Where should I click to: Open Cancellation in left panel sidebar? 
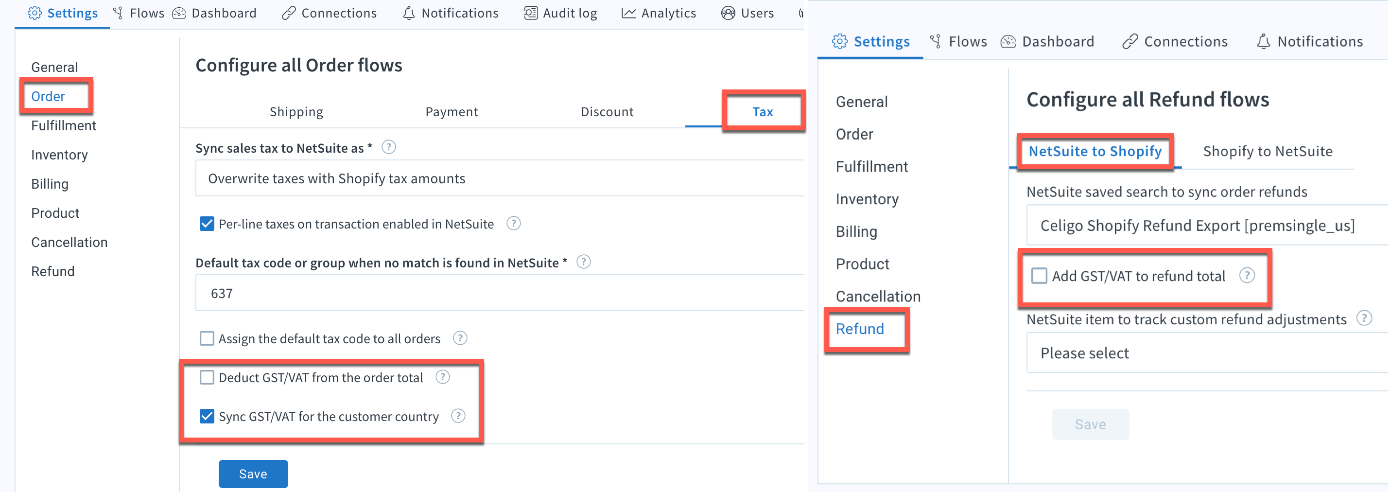69,242
